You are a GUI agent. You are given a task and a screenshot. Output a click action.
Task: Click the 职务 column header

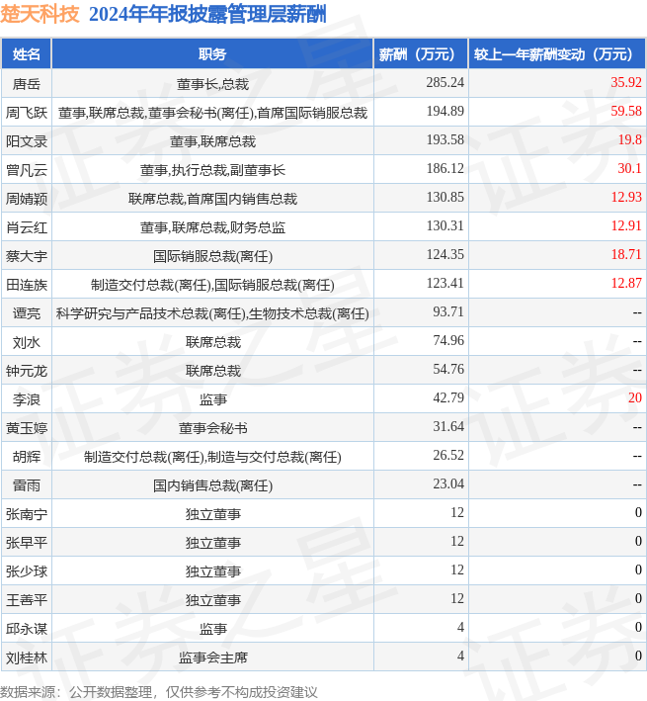click(212, 54)
